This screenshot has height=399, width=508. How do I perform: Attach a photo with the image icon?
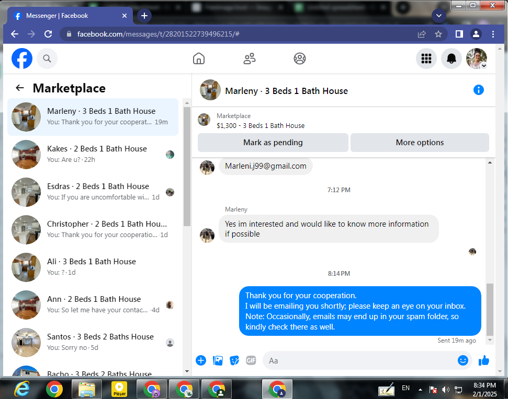pyautogui.click(x=218, y=360)
